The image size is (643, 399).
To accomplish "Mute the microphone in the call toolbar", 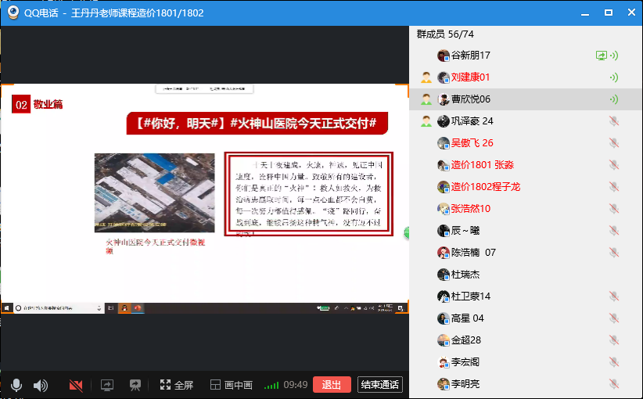I will [16, 385].
